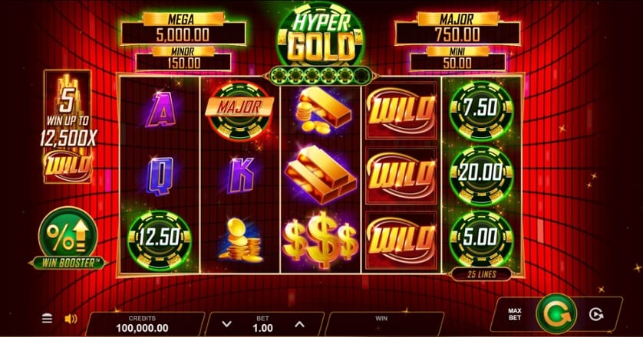The image size is (643, 337).
Task: Click the 5 Wild win-up-to info panel
Action: pyautogui.click(x=68, y=126)
